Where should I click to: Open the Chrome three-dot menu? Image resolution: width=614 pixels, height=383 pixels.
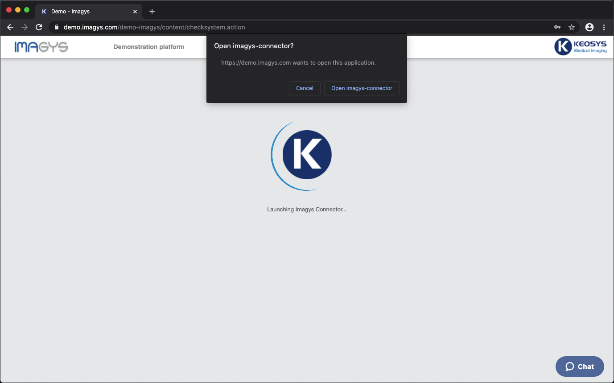coord(604,27)
